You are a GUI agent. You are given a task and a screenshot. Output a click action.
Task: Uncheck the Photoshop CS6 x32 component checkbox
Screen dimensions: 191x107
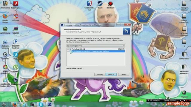(x=70, y=49)
